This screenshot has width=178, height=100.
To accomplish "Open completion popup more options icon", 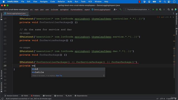I will 104,76.
